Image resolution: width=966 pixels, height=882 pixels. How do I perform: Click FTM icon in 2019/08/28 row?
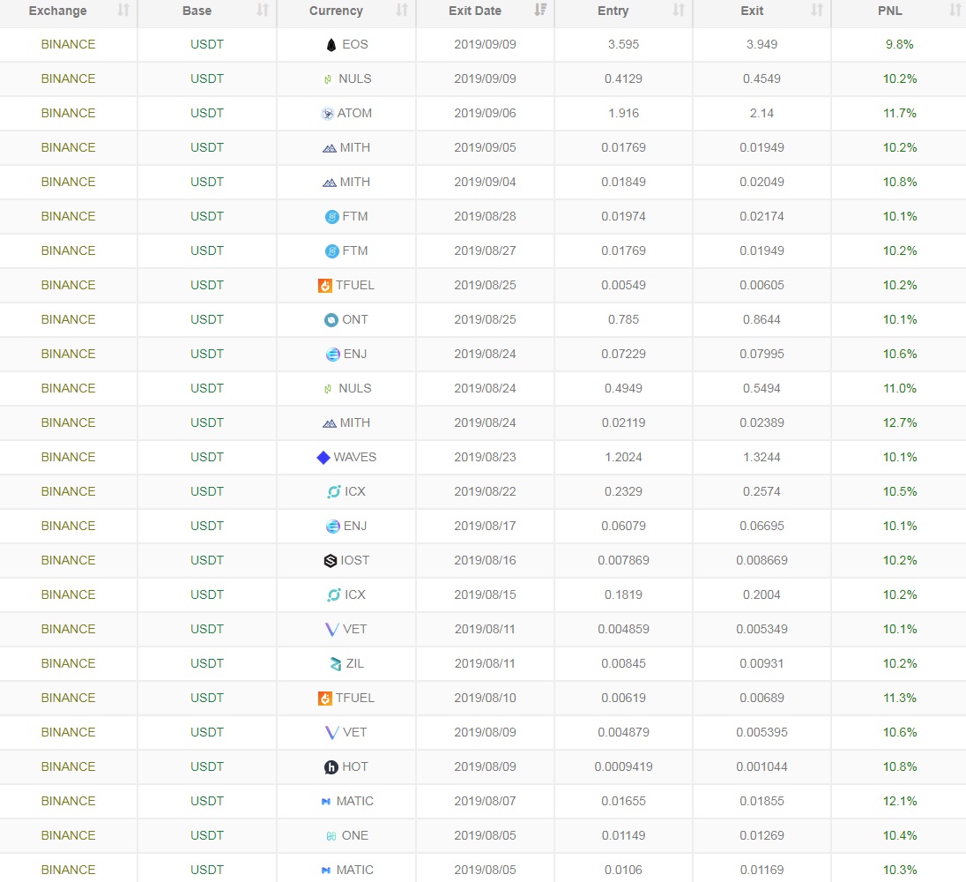pyautogui.click(x=332, y=217)
